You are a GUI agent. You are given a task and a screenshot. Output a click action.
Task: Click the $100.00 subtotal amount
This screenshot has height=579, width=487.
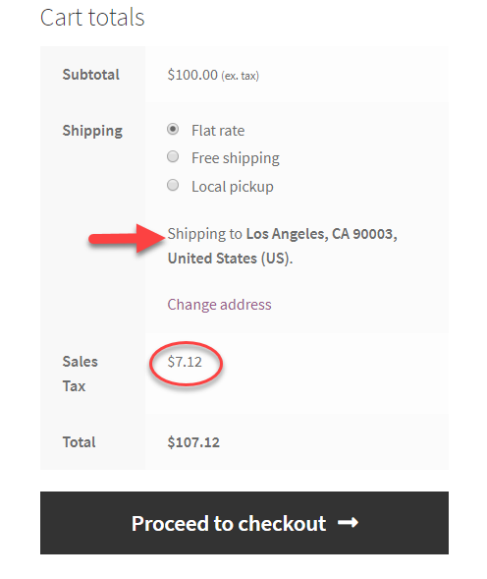(x=192, y=75)
